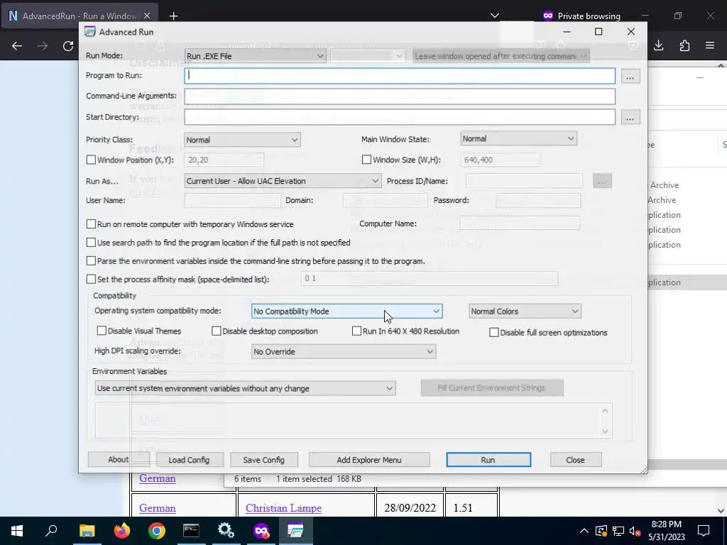This screenshot has height=545, width=727.
Task: Open the Main Window State dropdown
Action: tap(518, 138)
